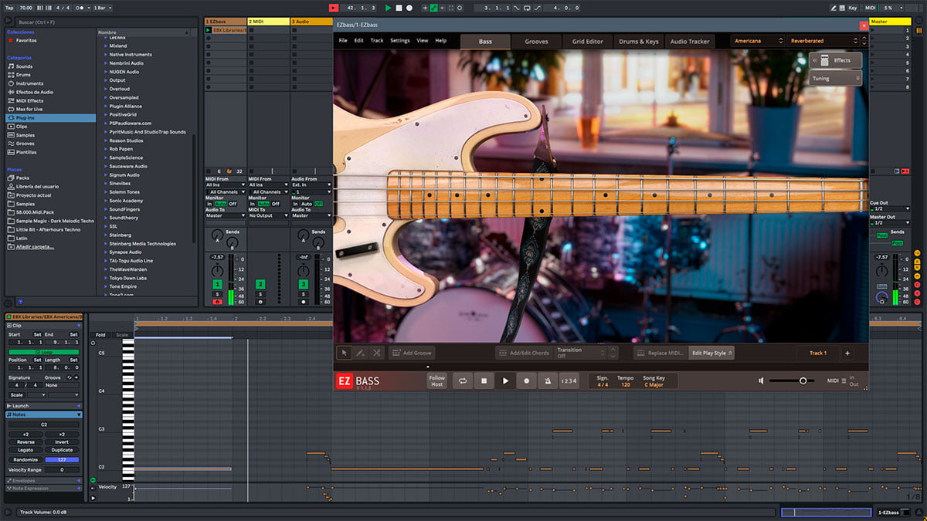
Task: Expand the Launch section in clip view
Action: (x=43, y=406)
